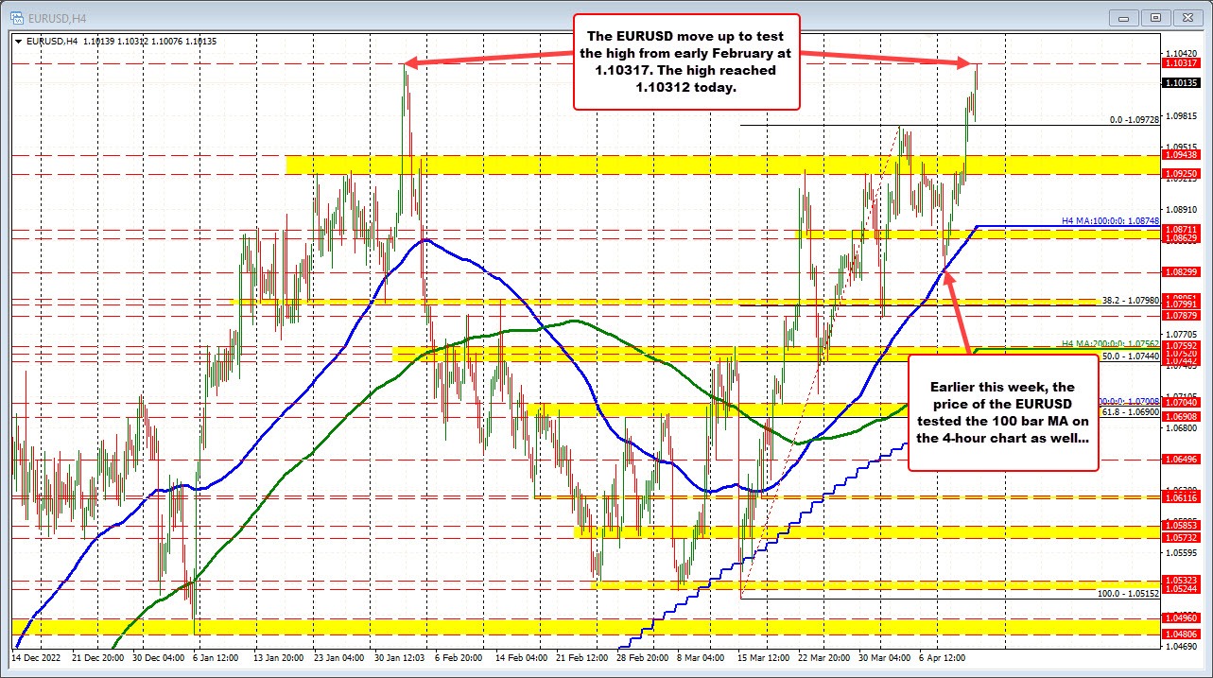
Task: Click the current price label 1.10135
Action: point(1180,82)
